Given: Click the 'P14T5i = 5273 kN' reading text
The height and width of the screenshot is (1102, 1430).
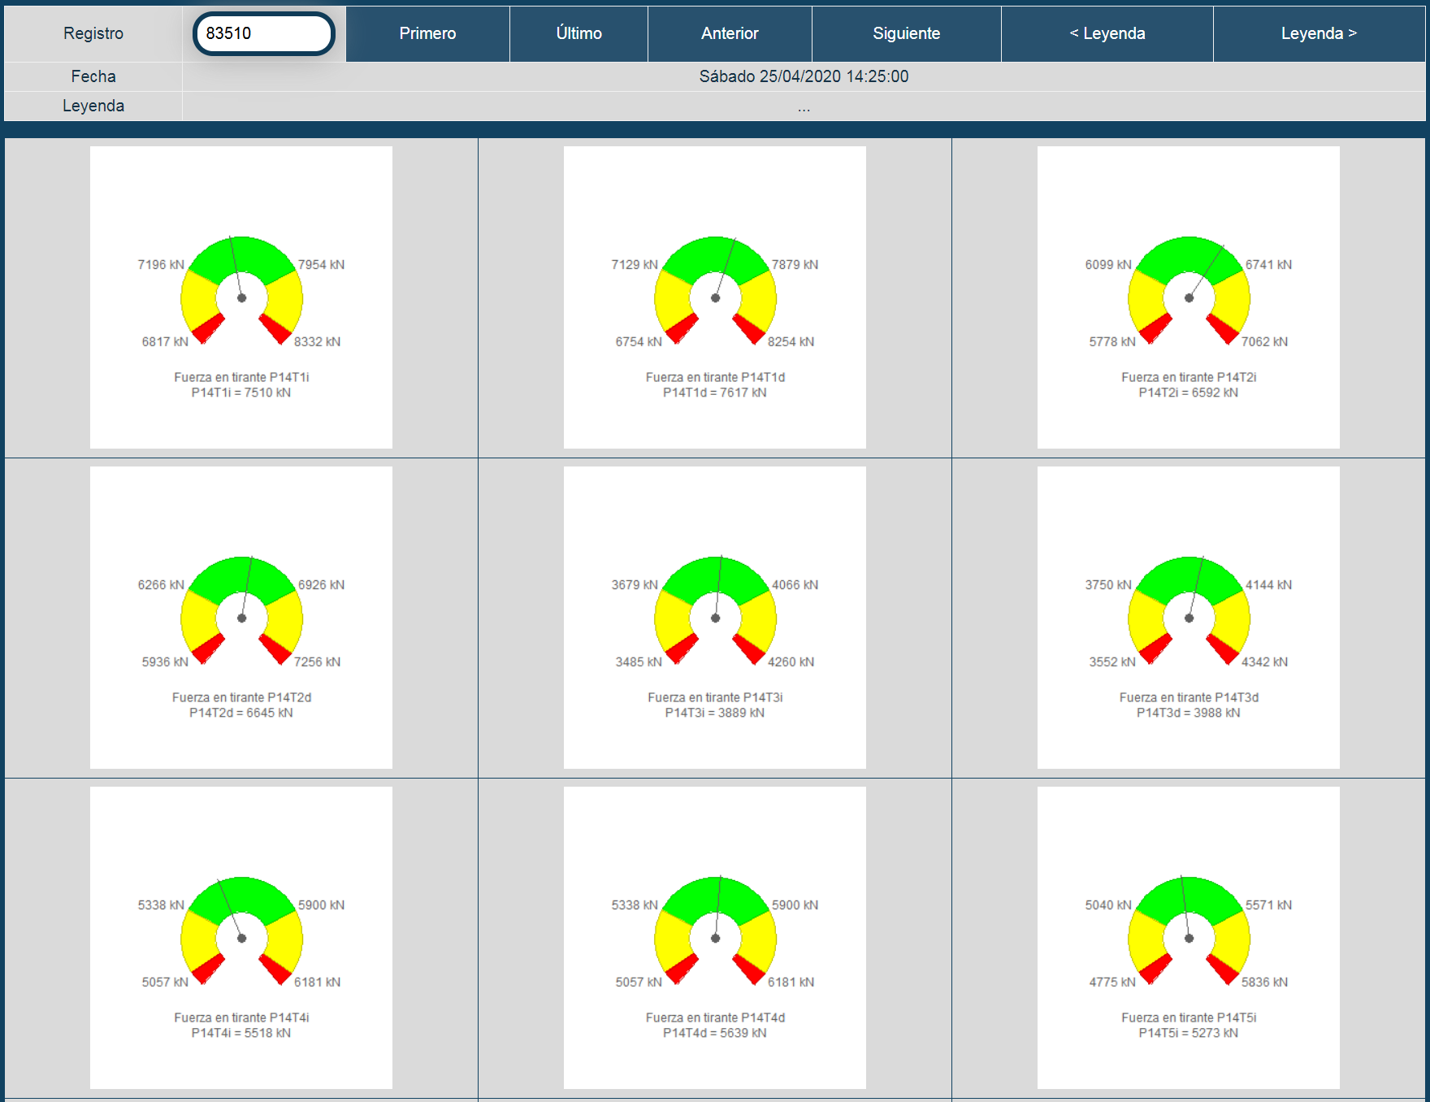Looking at the screenshot, I should [x=1189, y=1033].
